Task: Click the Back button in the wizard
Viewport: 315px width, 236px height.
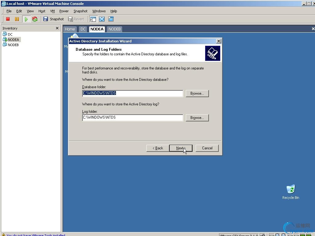Action: [x=158, y=148]
